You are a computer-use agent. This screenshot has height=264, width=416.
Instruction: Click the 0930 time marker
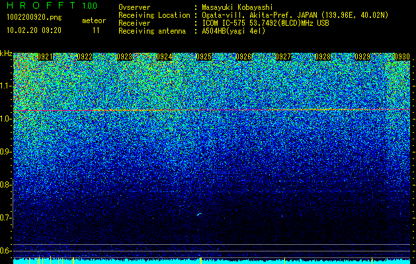[402, 57]
